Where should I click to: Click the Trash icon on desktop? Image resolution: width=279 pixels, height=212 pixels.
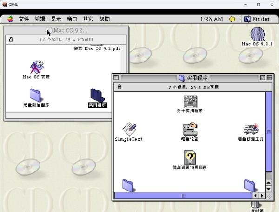(256, 205)
